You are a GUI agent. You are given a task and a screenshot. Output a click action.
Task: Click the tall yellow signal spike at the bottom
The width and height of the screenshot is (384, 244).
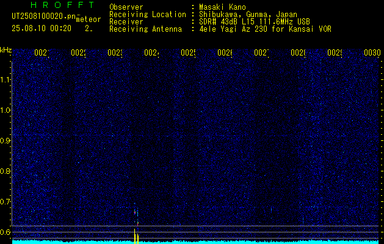click(x=134, y=236)
